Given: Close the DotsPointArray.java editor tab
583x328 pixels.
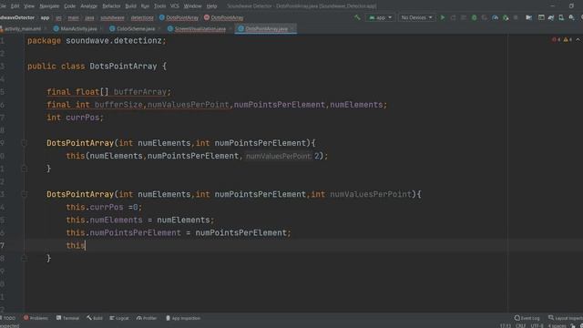Looking at the screenshot, I should tap(292, 28).
